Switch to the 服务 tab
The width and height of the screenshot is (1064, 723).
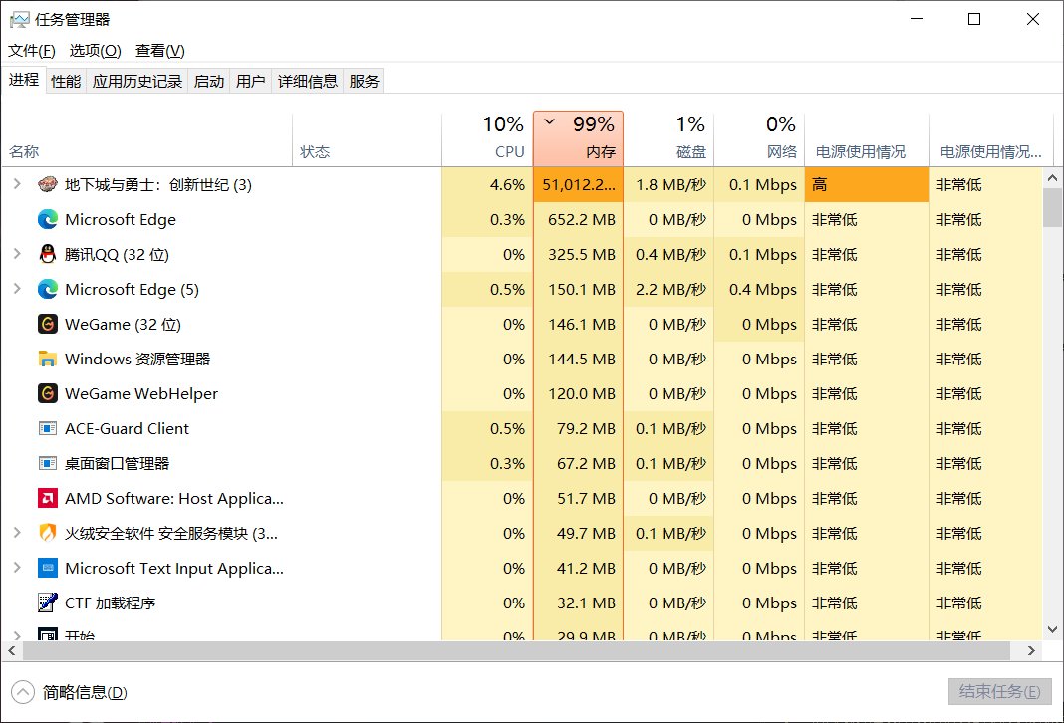coord(364,82)
